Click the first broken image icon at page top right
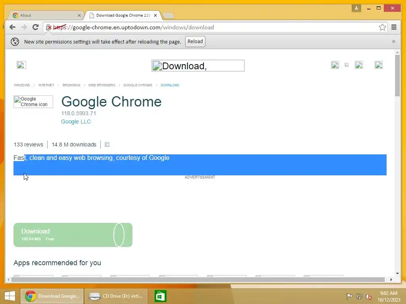406x304 pixels. point(335,65)
